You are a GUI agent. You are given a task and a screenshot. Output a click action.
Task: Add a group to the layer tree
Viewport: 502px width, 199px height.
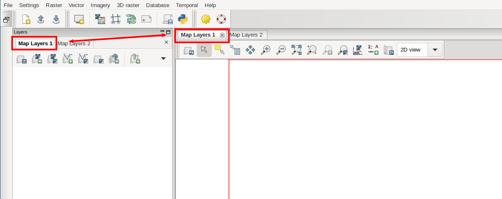tap(99, 59)
